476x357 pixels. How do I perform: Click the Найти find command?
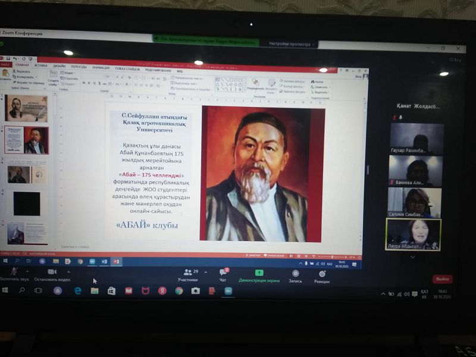click(317, 82)
